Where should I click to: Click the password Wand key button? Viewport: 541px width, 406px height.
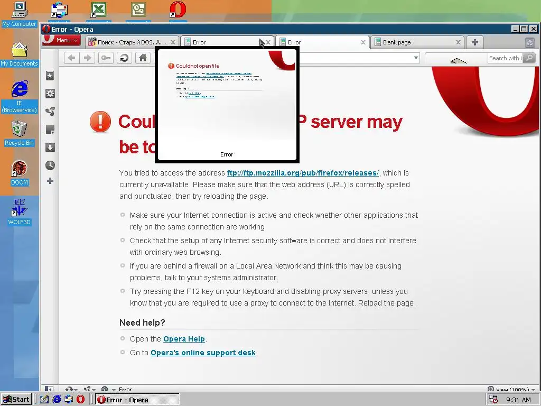(106, 58)
